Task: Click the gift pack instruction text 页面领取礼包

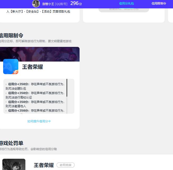Action: pyautogui.click(x=61, y=12)
